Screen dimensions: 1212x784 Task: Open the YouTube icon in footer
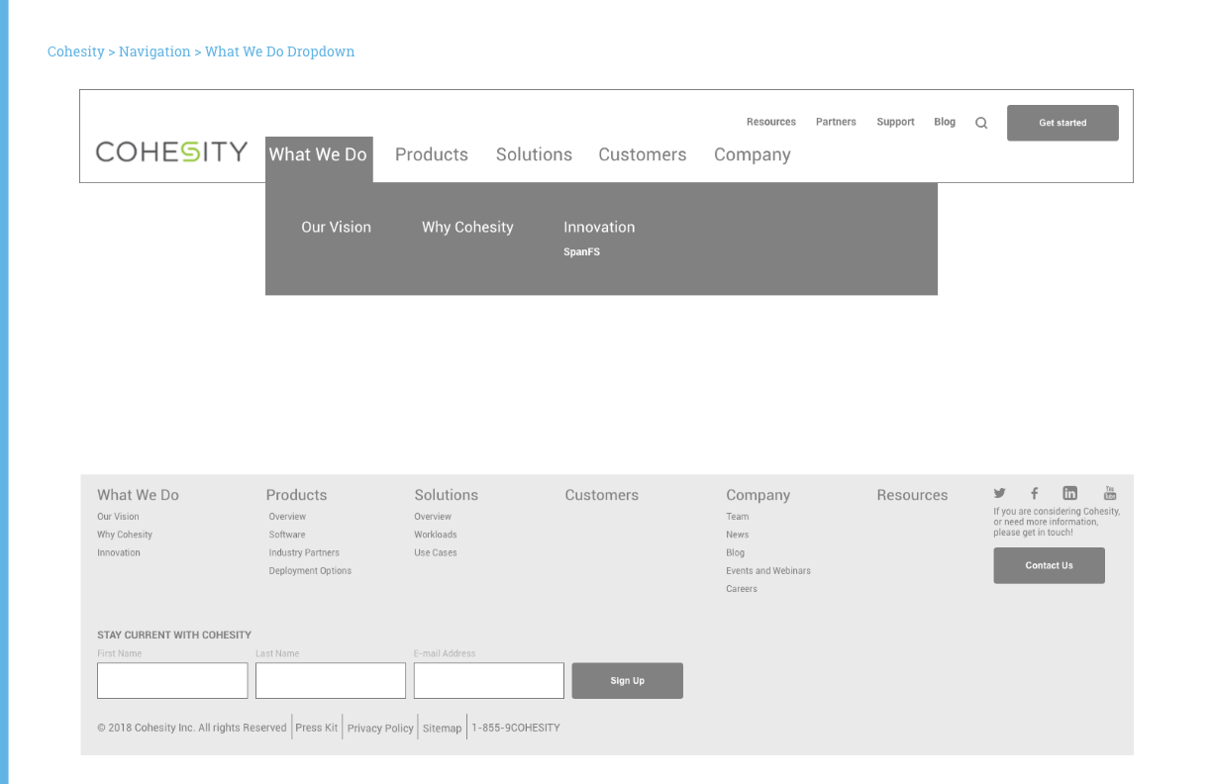click(x=1110, y=493)
